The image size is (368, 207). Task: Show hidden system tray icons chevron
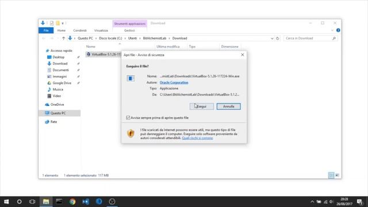(312, 202)
